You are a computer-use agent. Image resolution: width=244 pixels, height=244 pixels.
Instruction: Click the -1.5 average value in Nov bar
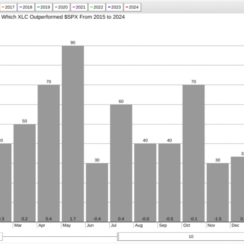tap(218, 219)
